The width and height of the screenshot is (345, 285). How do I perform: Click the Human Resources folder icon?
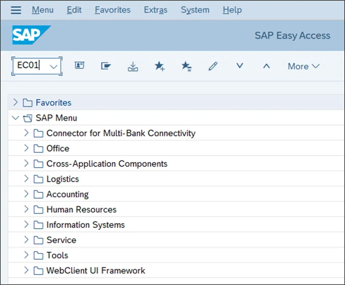tap(38, 210)
